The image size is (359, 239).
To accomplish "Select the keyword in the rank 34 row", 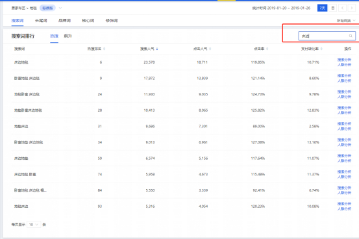I will tap(29, 142).
